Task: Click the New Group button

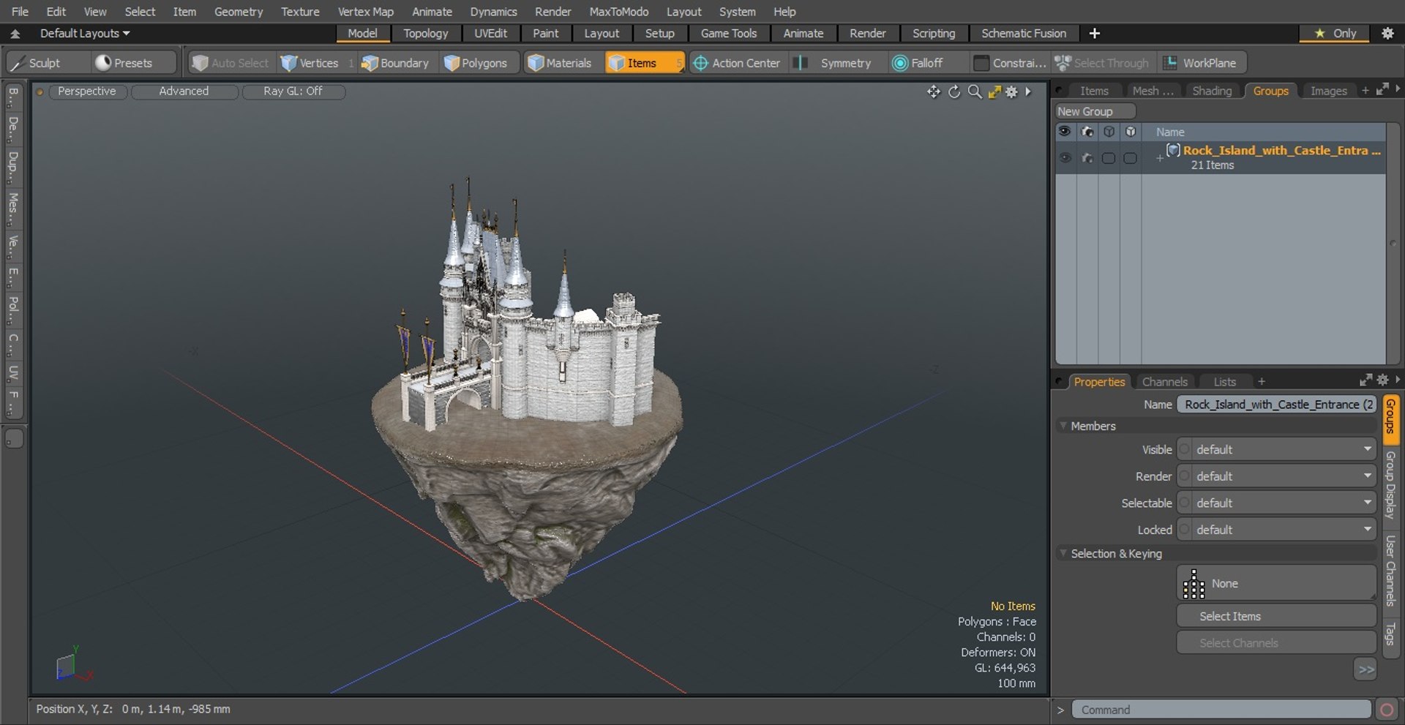Action: 1095,111
